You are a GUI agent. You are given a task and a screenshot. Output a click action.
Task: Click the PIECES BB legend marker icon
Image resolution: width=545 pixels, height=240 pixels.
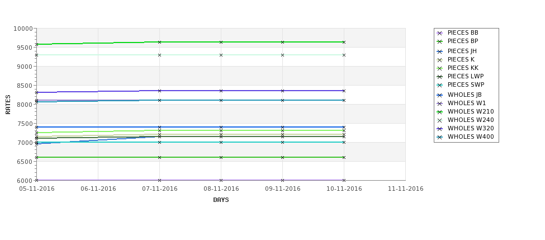(440, 34)
